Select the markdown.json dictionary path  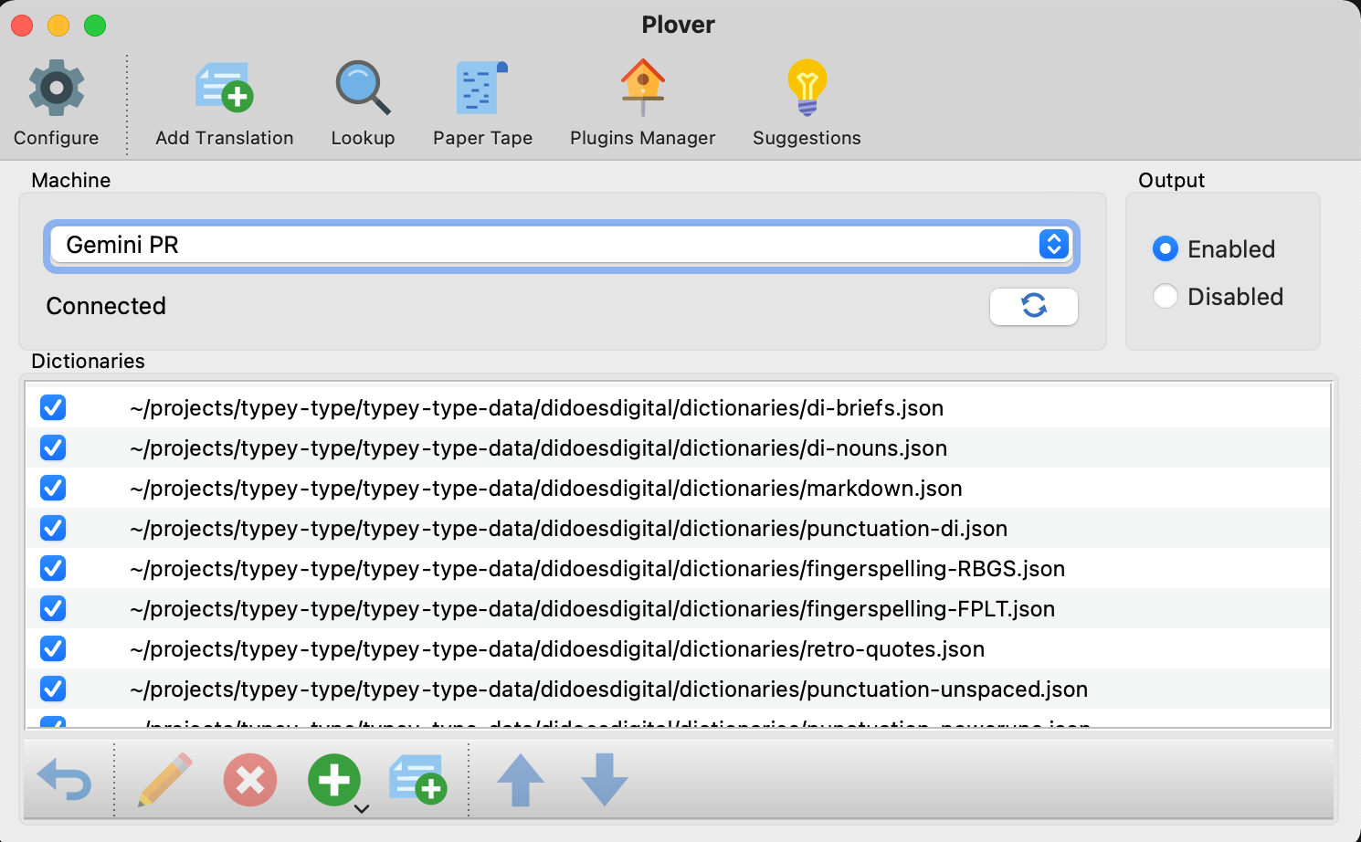pos(546,489)
